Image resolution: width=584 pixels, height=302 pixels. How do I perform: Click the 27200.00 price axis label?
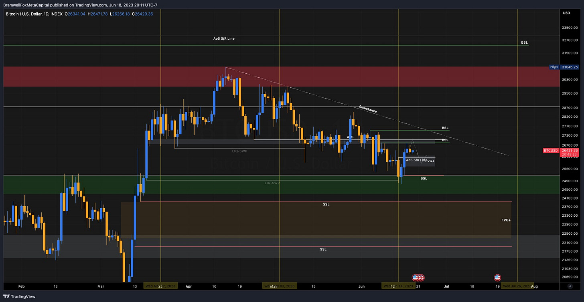point(570,136)
